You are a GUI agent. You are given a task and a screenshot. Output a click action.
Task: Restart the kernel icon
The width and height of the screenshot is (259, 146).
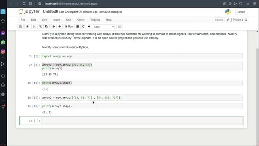(83, 26)
